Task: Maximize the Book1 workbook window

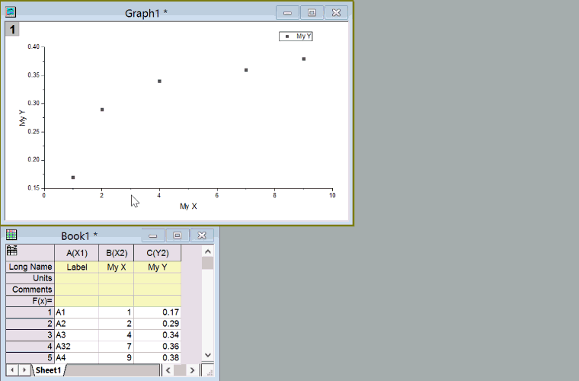Action: [178, 235]
